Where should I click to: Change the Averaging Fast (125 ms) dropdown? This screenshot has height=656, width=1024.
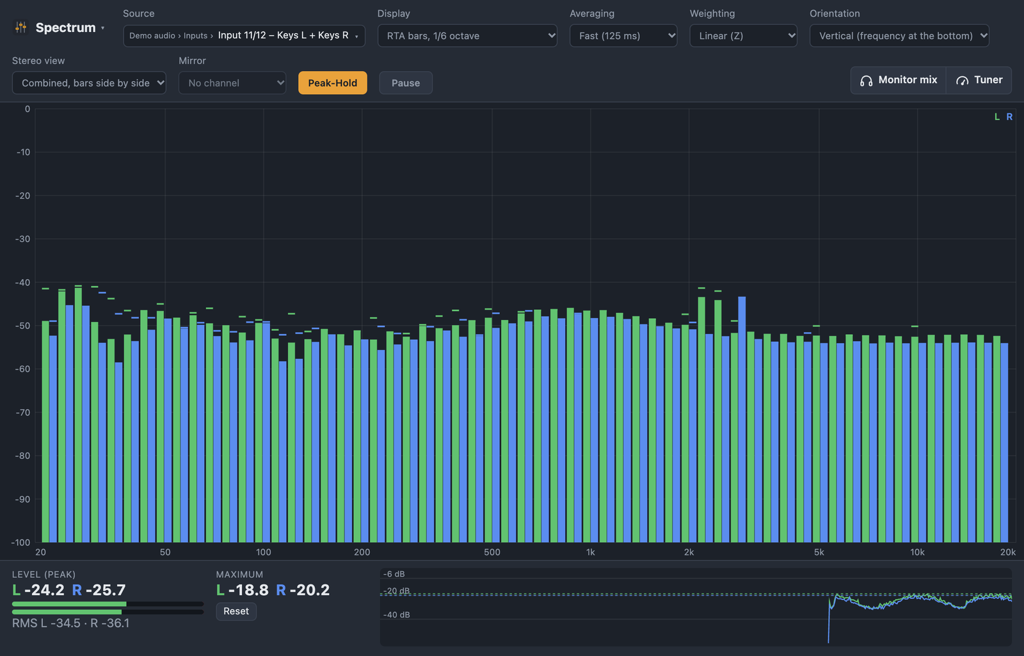(x=623, y=36)
